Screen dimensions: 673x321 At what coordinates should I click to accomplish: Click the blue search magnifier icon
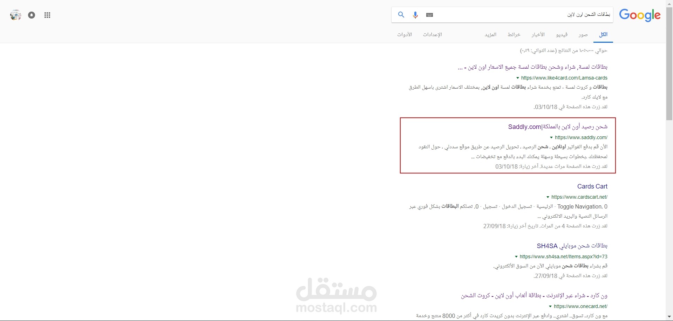[401, 15]
